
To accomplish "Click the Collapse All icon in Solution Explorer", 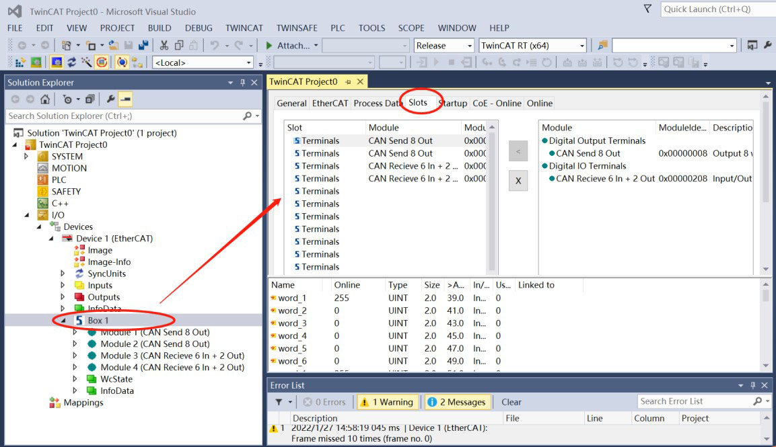I will pos(90,99).
